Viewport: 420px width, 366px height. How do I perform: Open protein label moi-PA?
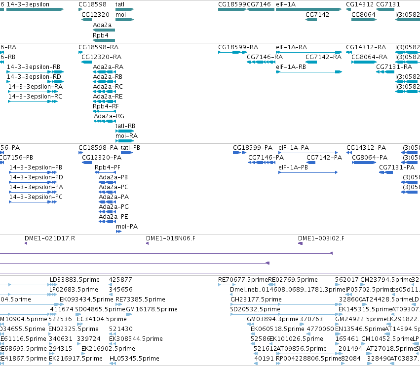(127, 227)
